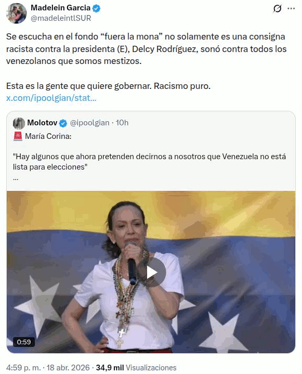
Task: Click Madelein Garcia's blue verified badge
Action: 96,8
